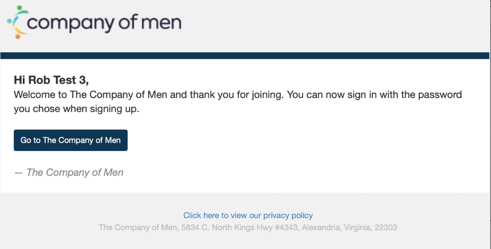
Task: Click the "Hi Rob Test 3," greeting
Action: pyautogui.click(x=51, y=80)
